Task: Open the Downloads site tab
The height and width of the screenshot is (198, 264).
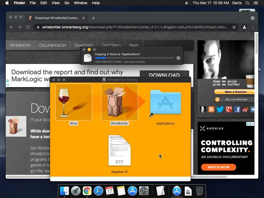Action: pyautogui.click(x=84, y=45)
